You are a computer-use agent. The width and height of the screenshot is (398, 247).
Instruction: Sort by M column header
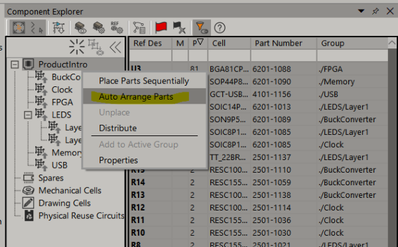click(x=180, y=43)
